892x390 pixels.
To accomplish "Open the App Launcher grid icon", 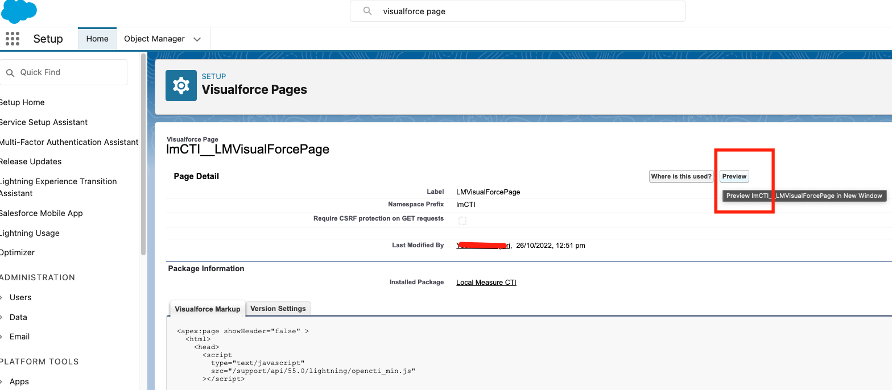I will tap(12, 39).
